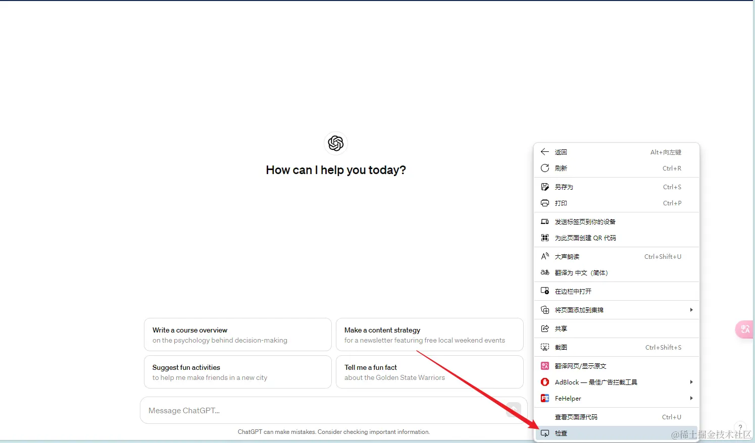
Task: Click the QR code icon
Action: (545, 238)
